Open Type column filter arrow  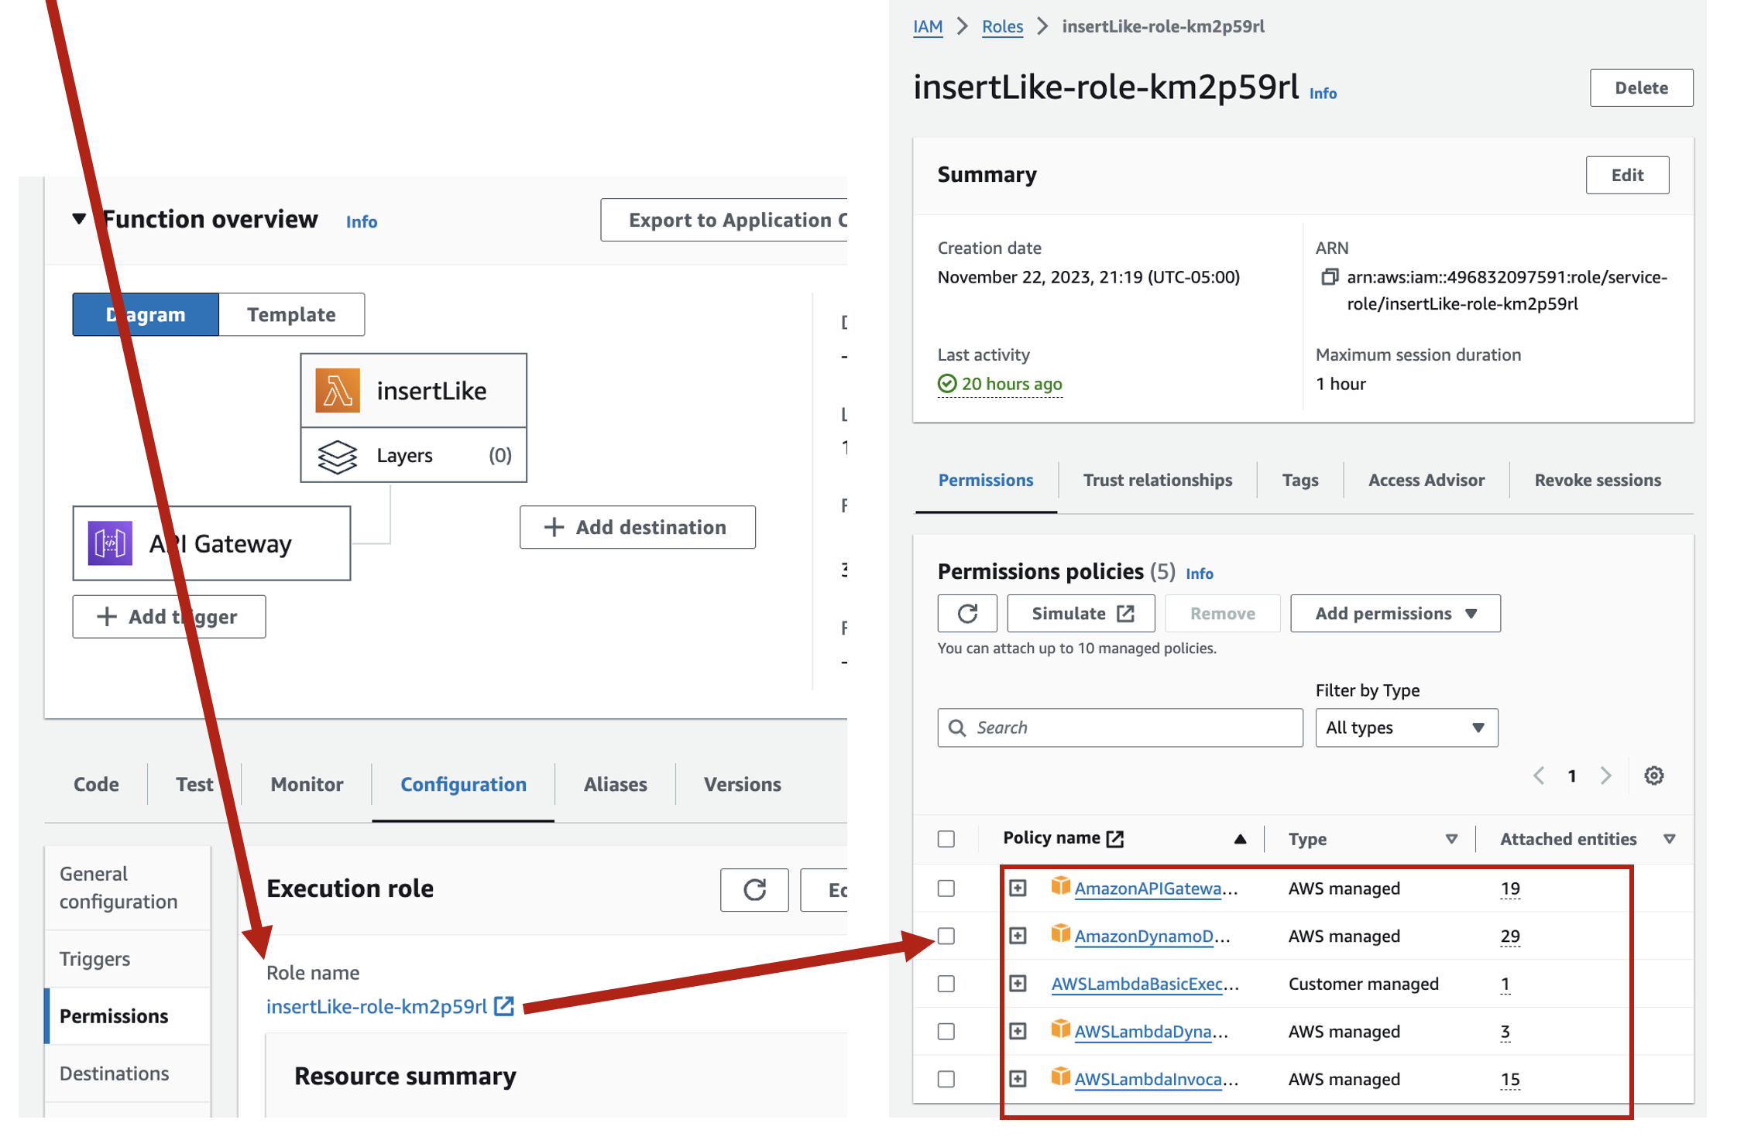pos(1452,839)
